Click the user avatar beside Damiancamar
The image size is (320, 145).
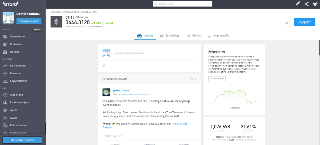(x=8, y=18)
